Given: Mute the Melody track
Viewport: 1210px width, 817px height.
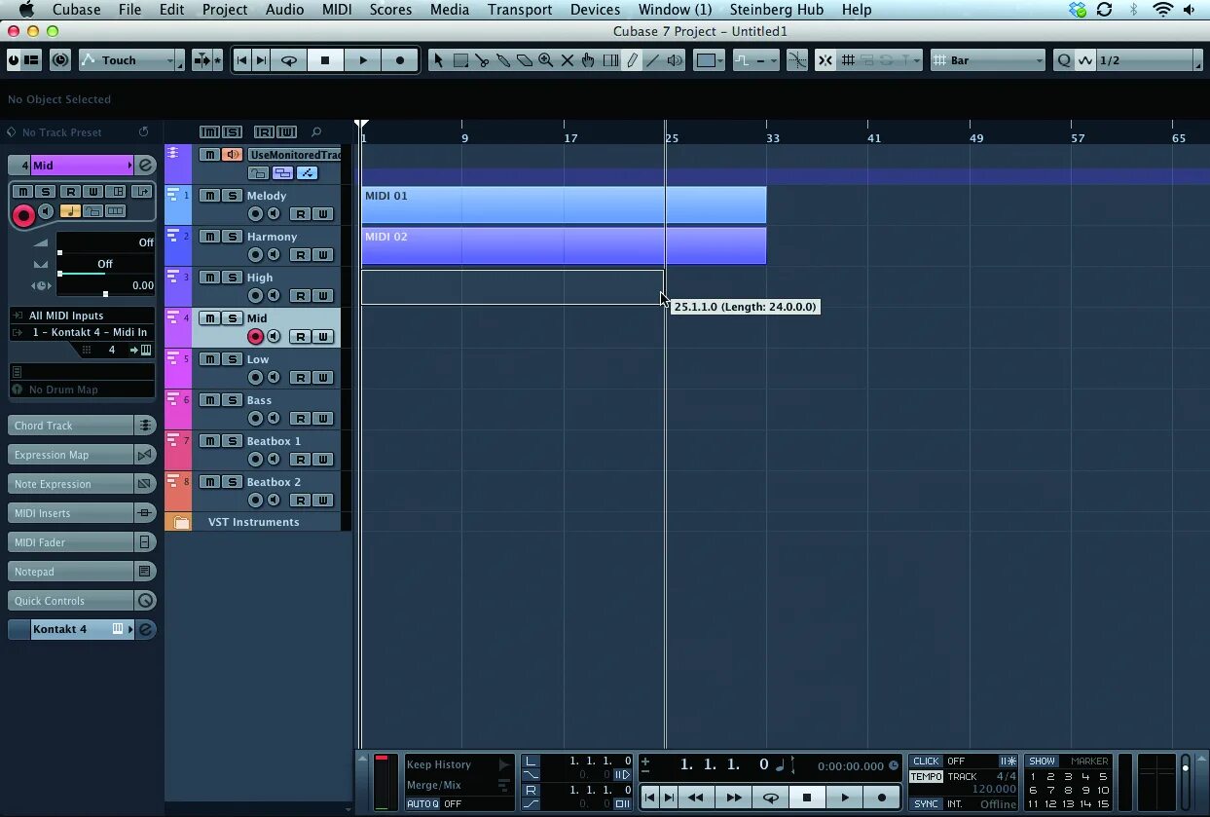Looking at the screenshot, I should 210,196.
